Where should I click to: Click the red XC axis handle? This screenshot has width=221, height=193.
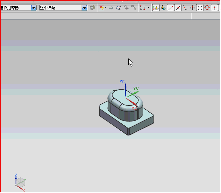132,102
